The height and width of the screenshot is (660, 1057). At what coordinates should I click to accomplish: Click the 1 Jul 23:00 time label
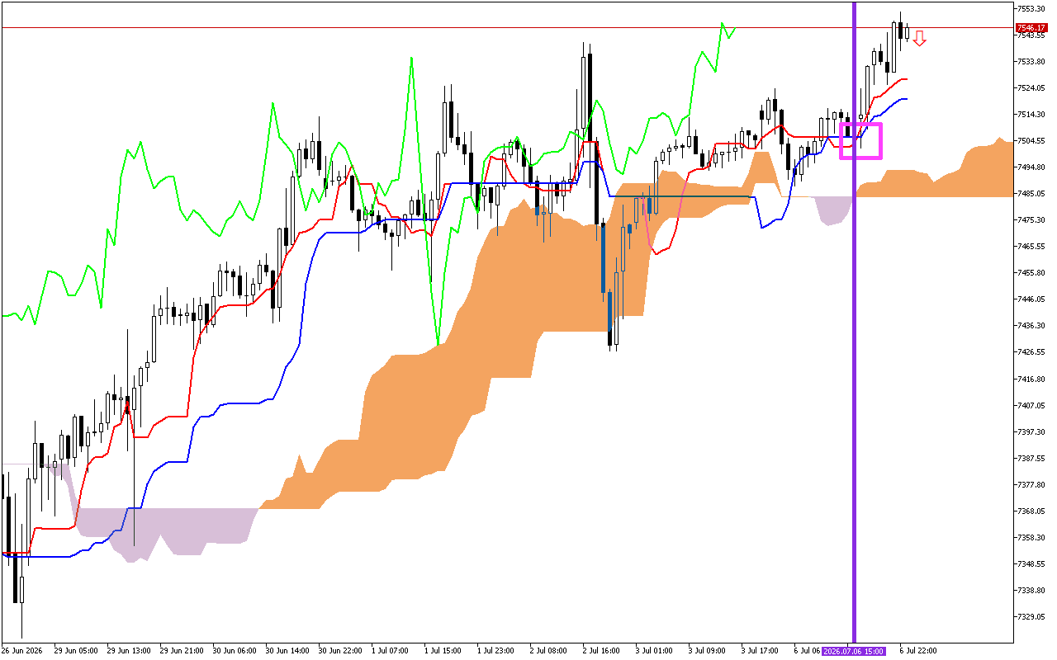[x=494, y=651]
